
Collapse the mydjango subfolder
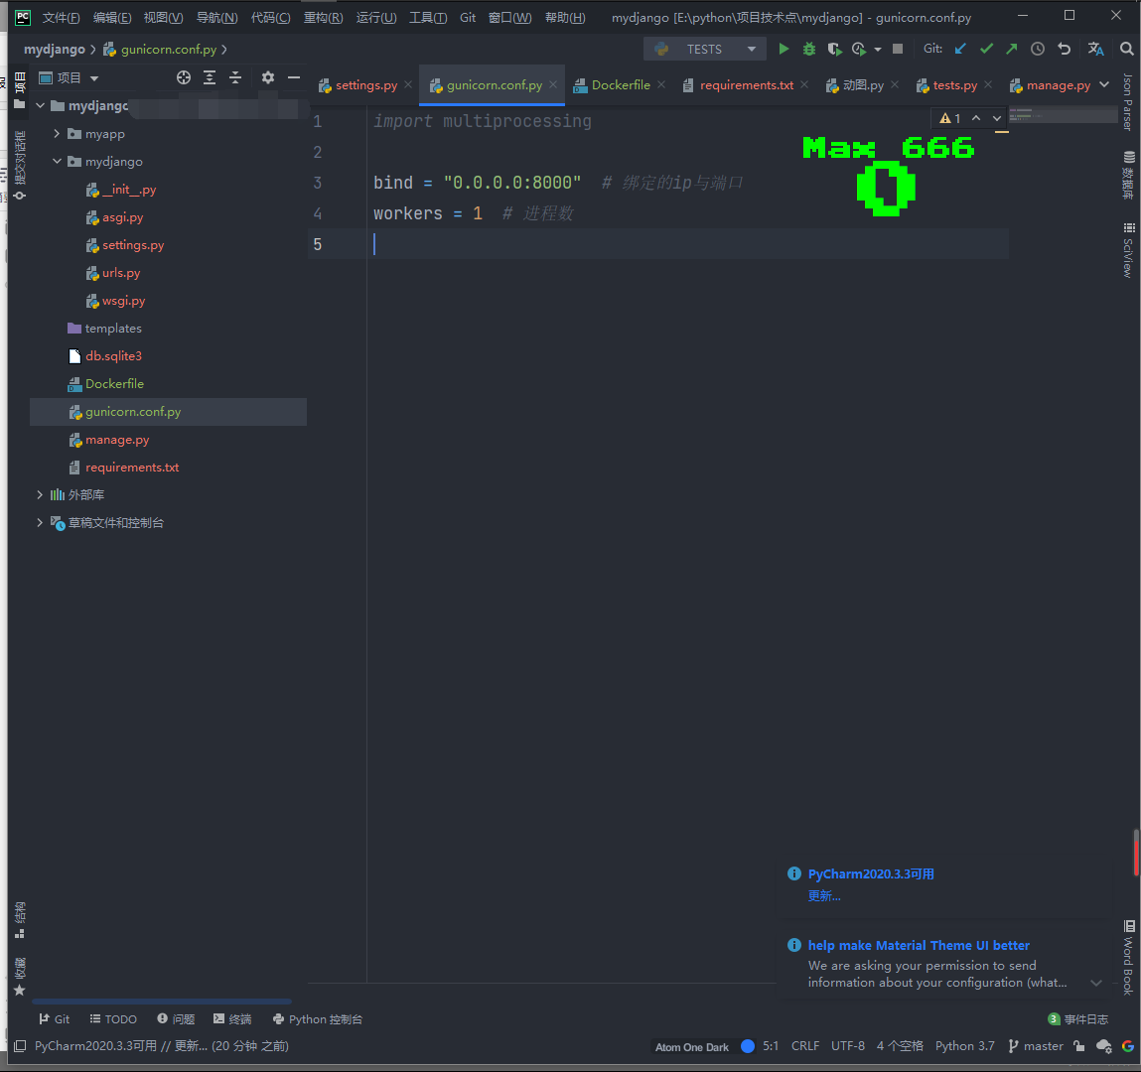57,162
